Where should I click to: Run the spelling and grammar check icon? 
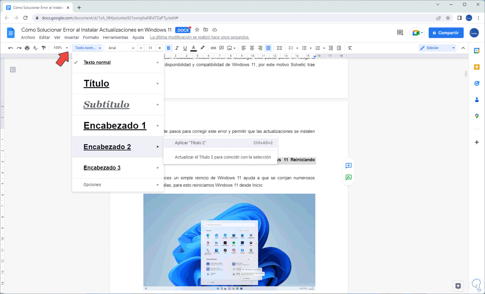pos(35,48)
